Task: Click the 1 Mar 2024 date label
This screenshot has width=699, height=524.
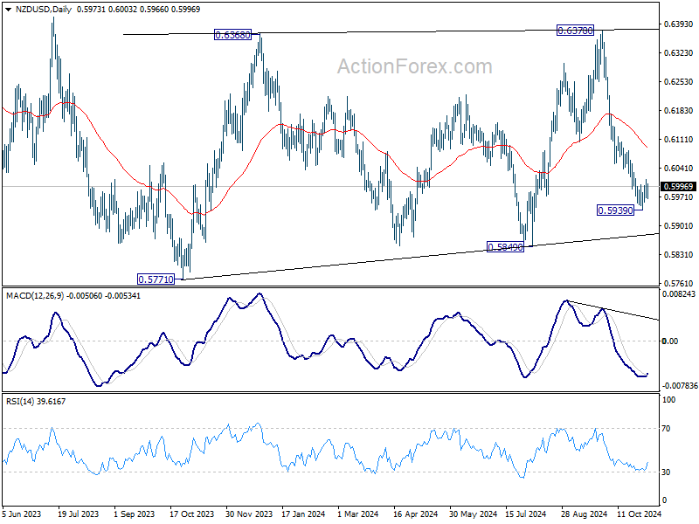Action: click(x=358, y=514)
